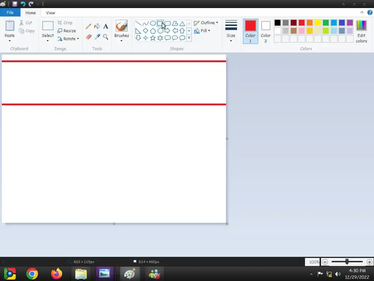Click the volume icon in system tray
The width and height of the screenshot is (374, 281).
pyautogui.click(x=338, y=274)
